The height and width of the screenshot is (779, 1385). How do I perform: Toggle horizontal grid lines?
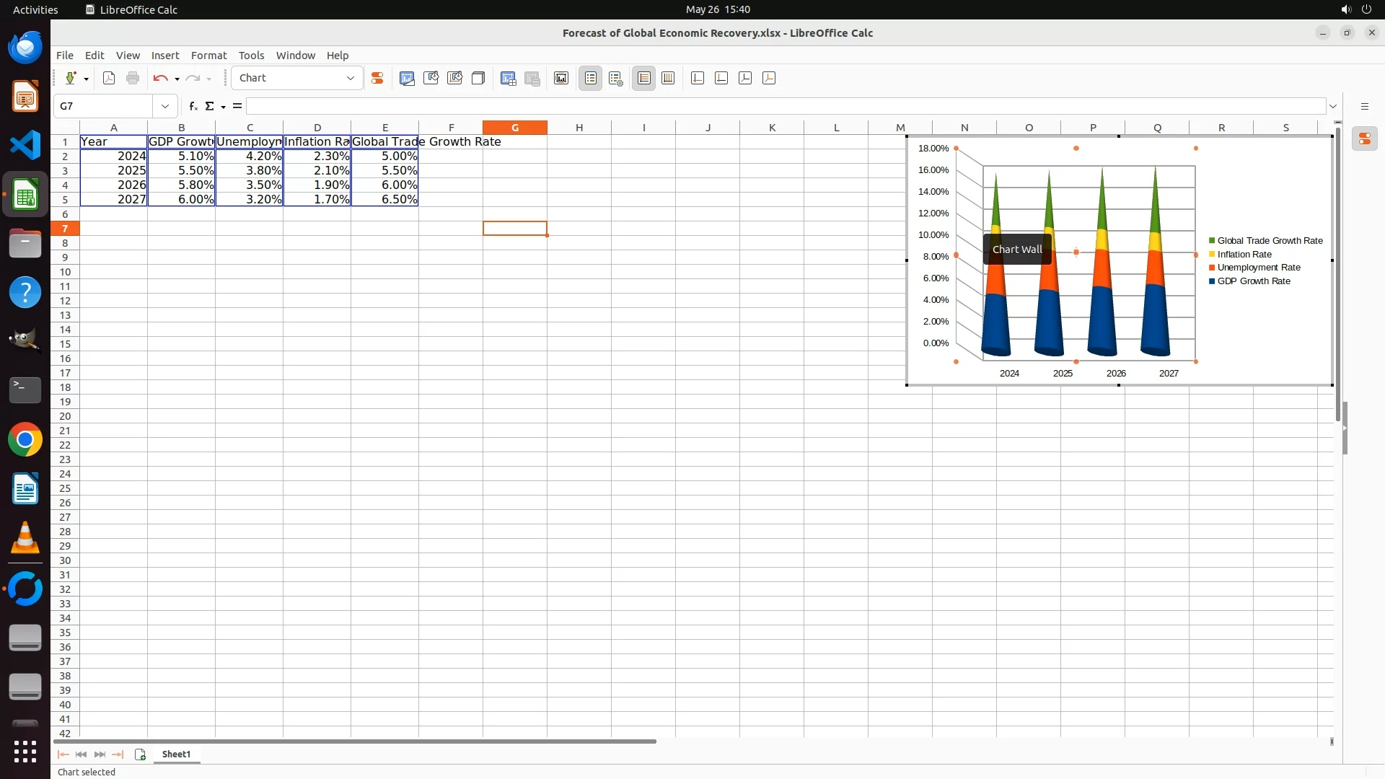pos(644,78)
